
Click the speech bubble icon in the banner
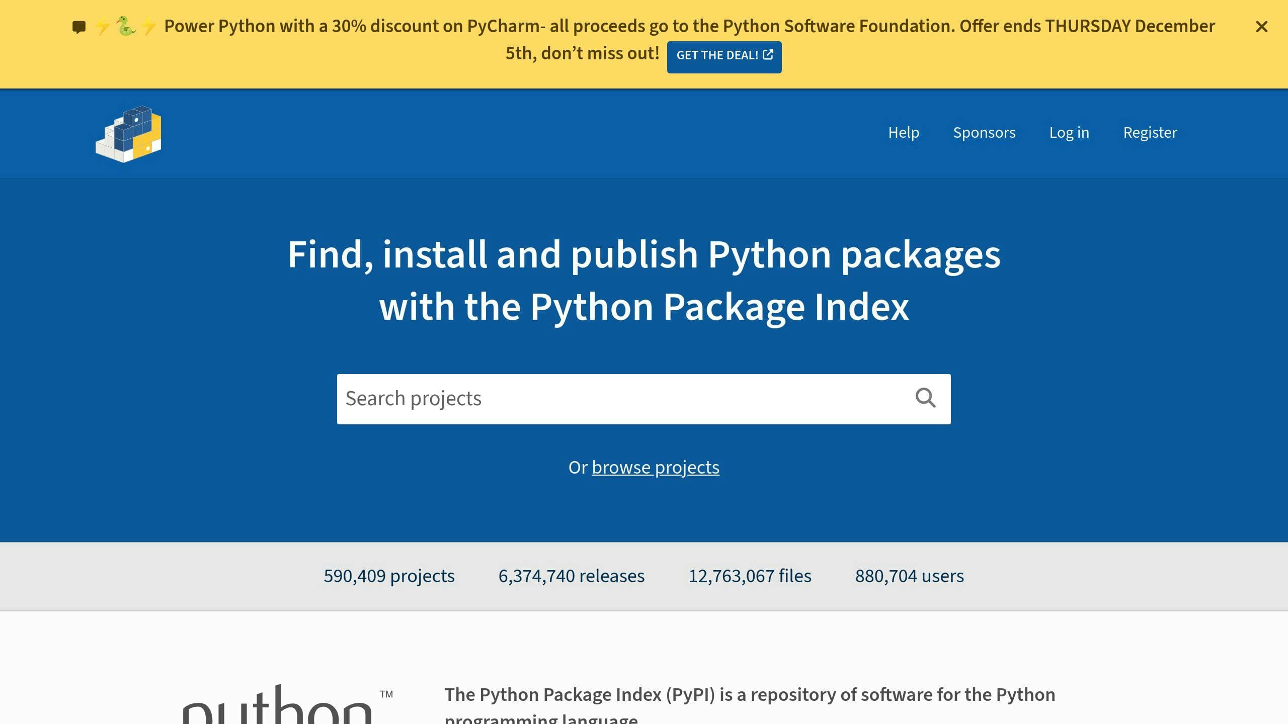pyautogui.click(x=79, y=26)
